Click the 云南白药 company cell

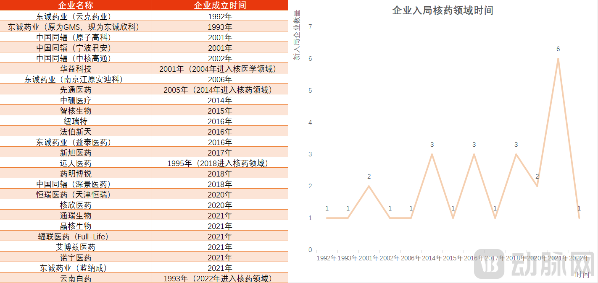(76, 278)
